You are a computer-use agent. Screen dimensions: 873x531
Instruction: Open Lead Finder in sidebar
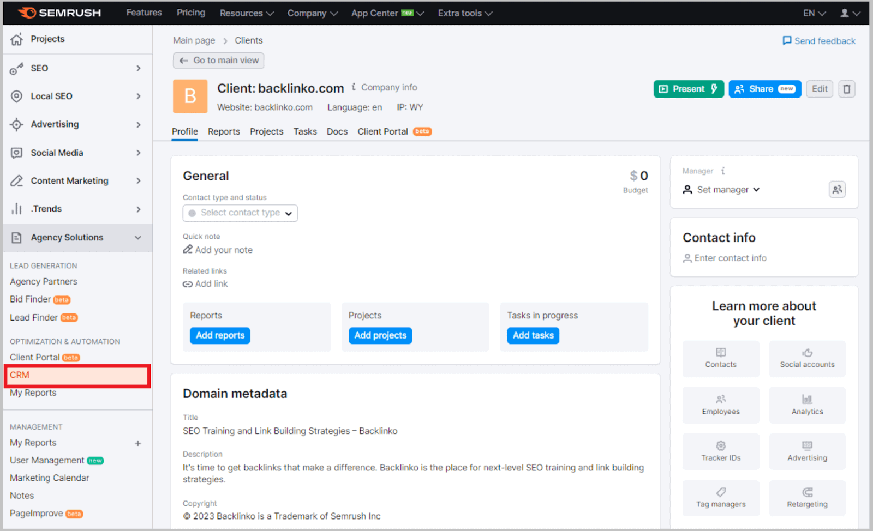point(44,318)
